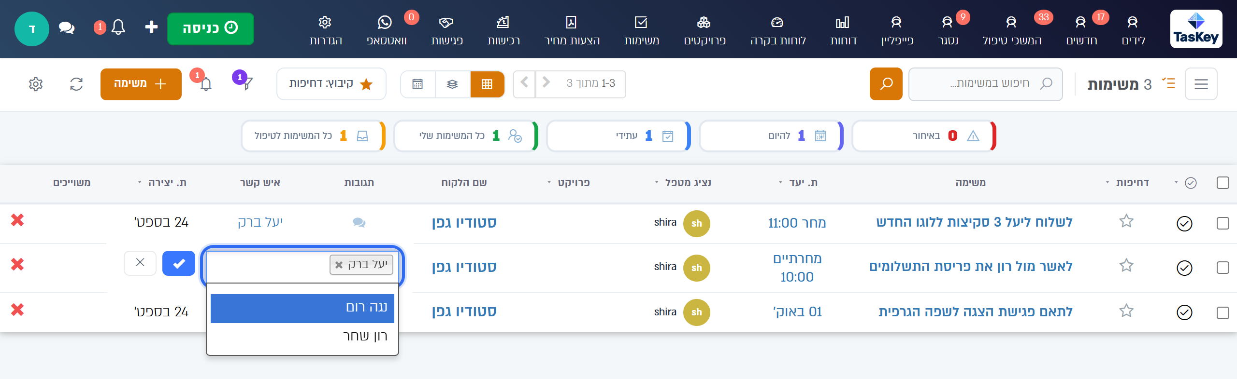Delete the לאשר מול רון task row
This screenshot has height=379, width=1237.
(17, 264)
